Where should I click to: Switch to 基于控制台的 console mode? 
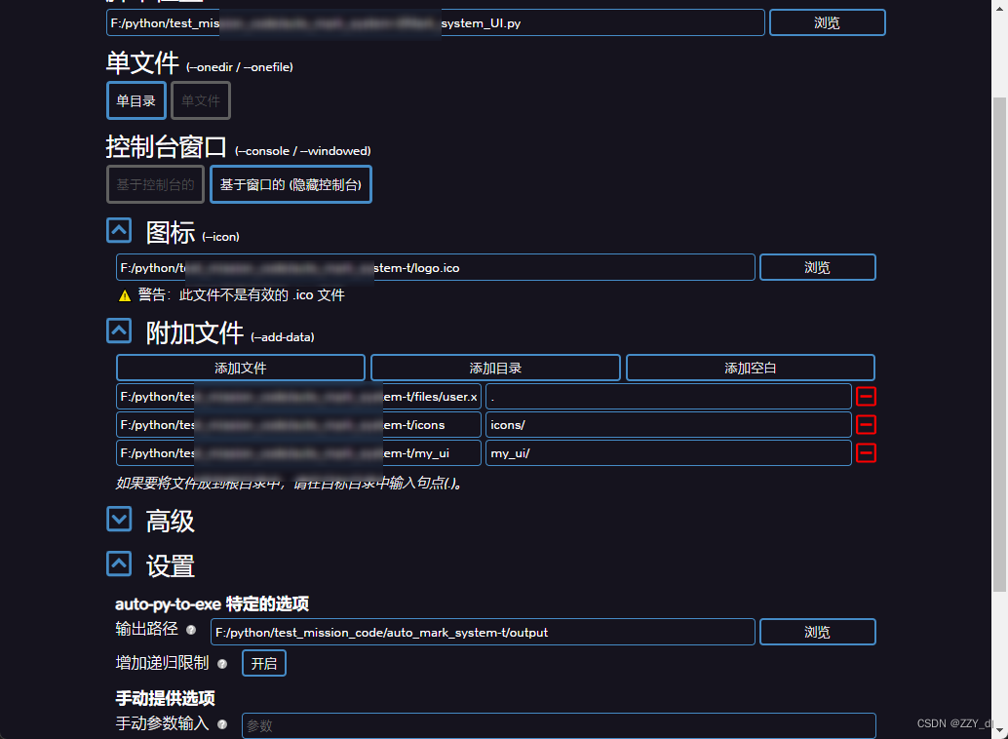[154, 184]
